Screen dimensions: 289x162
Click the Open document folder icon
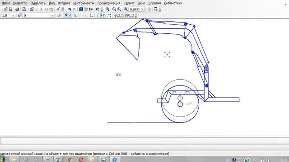click(5, 9)
